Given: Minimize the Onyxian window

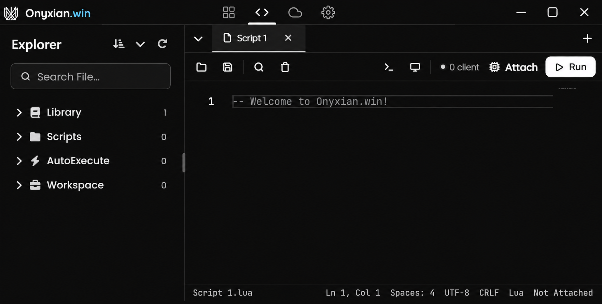Looking at the screenshot, I should [521, 13].
